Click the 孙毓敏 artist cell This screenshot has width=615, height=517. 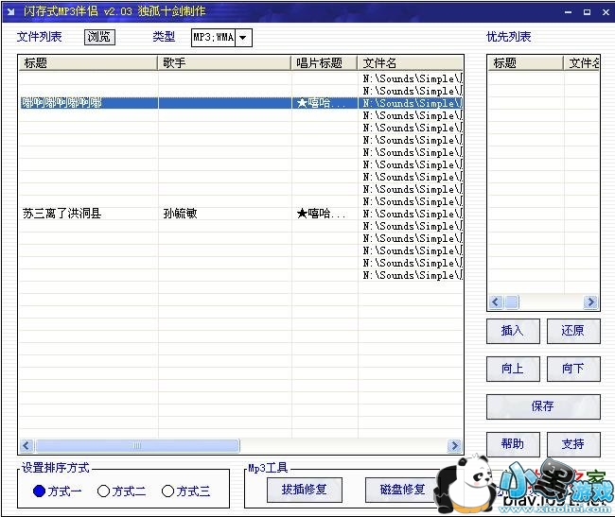click(x=180, y=214)
